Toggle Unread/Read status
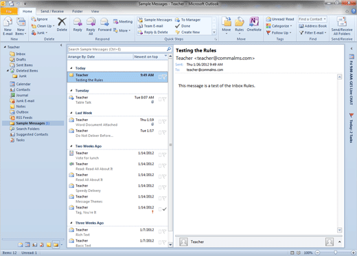This screenshot has height=256, width=357. click(x=280, y=19)
